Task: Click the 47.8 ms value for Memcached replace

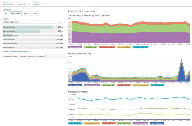Action: click(60, 35)
